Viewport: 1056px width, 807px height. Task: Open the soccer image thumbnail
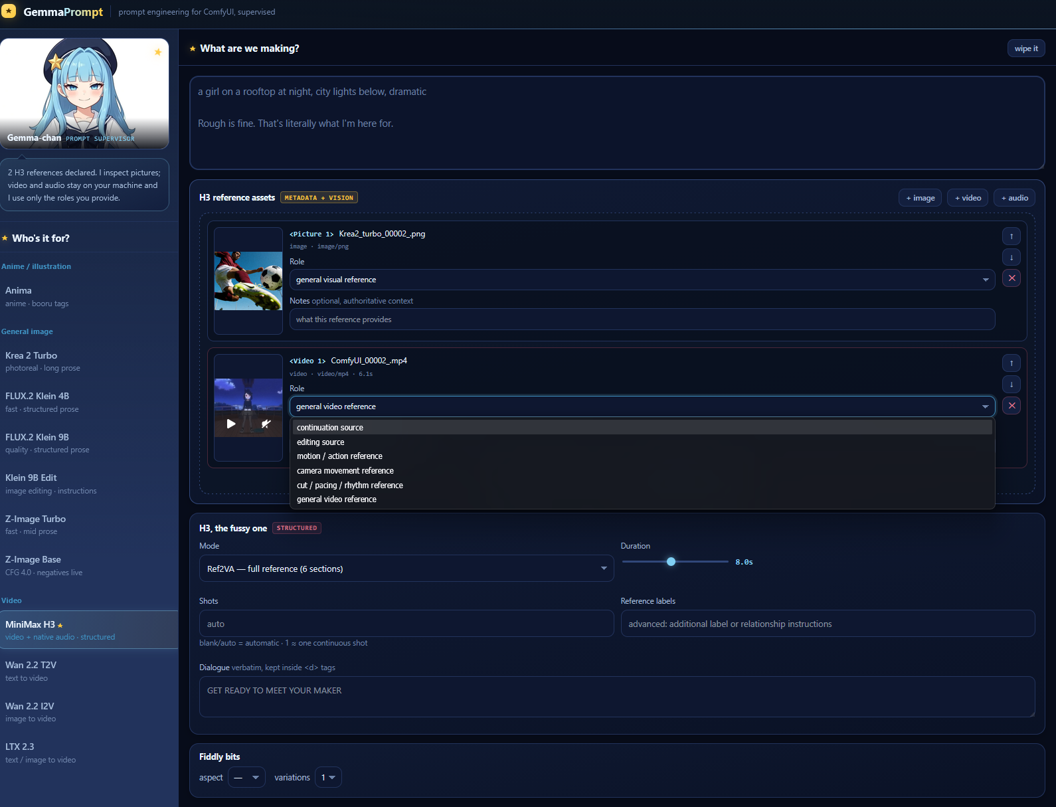coord(248,281)
